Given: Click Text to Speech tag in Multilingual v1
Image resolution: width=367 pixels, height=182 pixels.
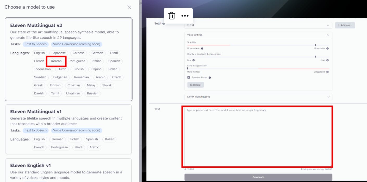Looking at the screenshot, I should coord(36,130).
